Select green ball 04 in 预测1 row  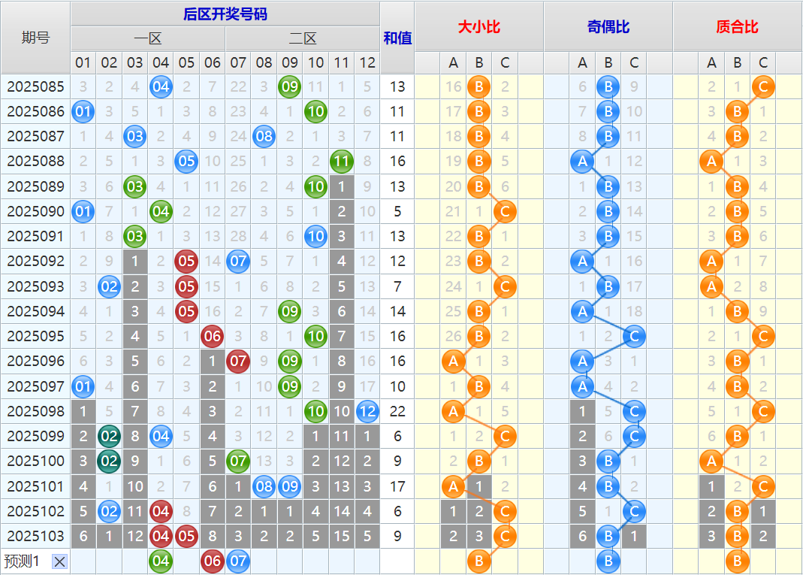161,561
